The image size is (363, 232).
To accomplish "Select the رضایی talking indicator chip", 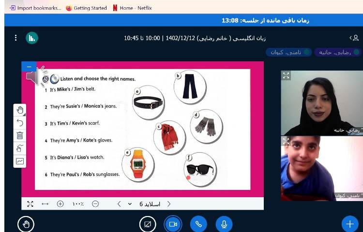I will coord(337,53).
